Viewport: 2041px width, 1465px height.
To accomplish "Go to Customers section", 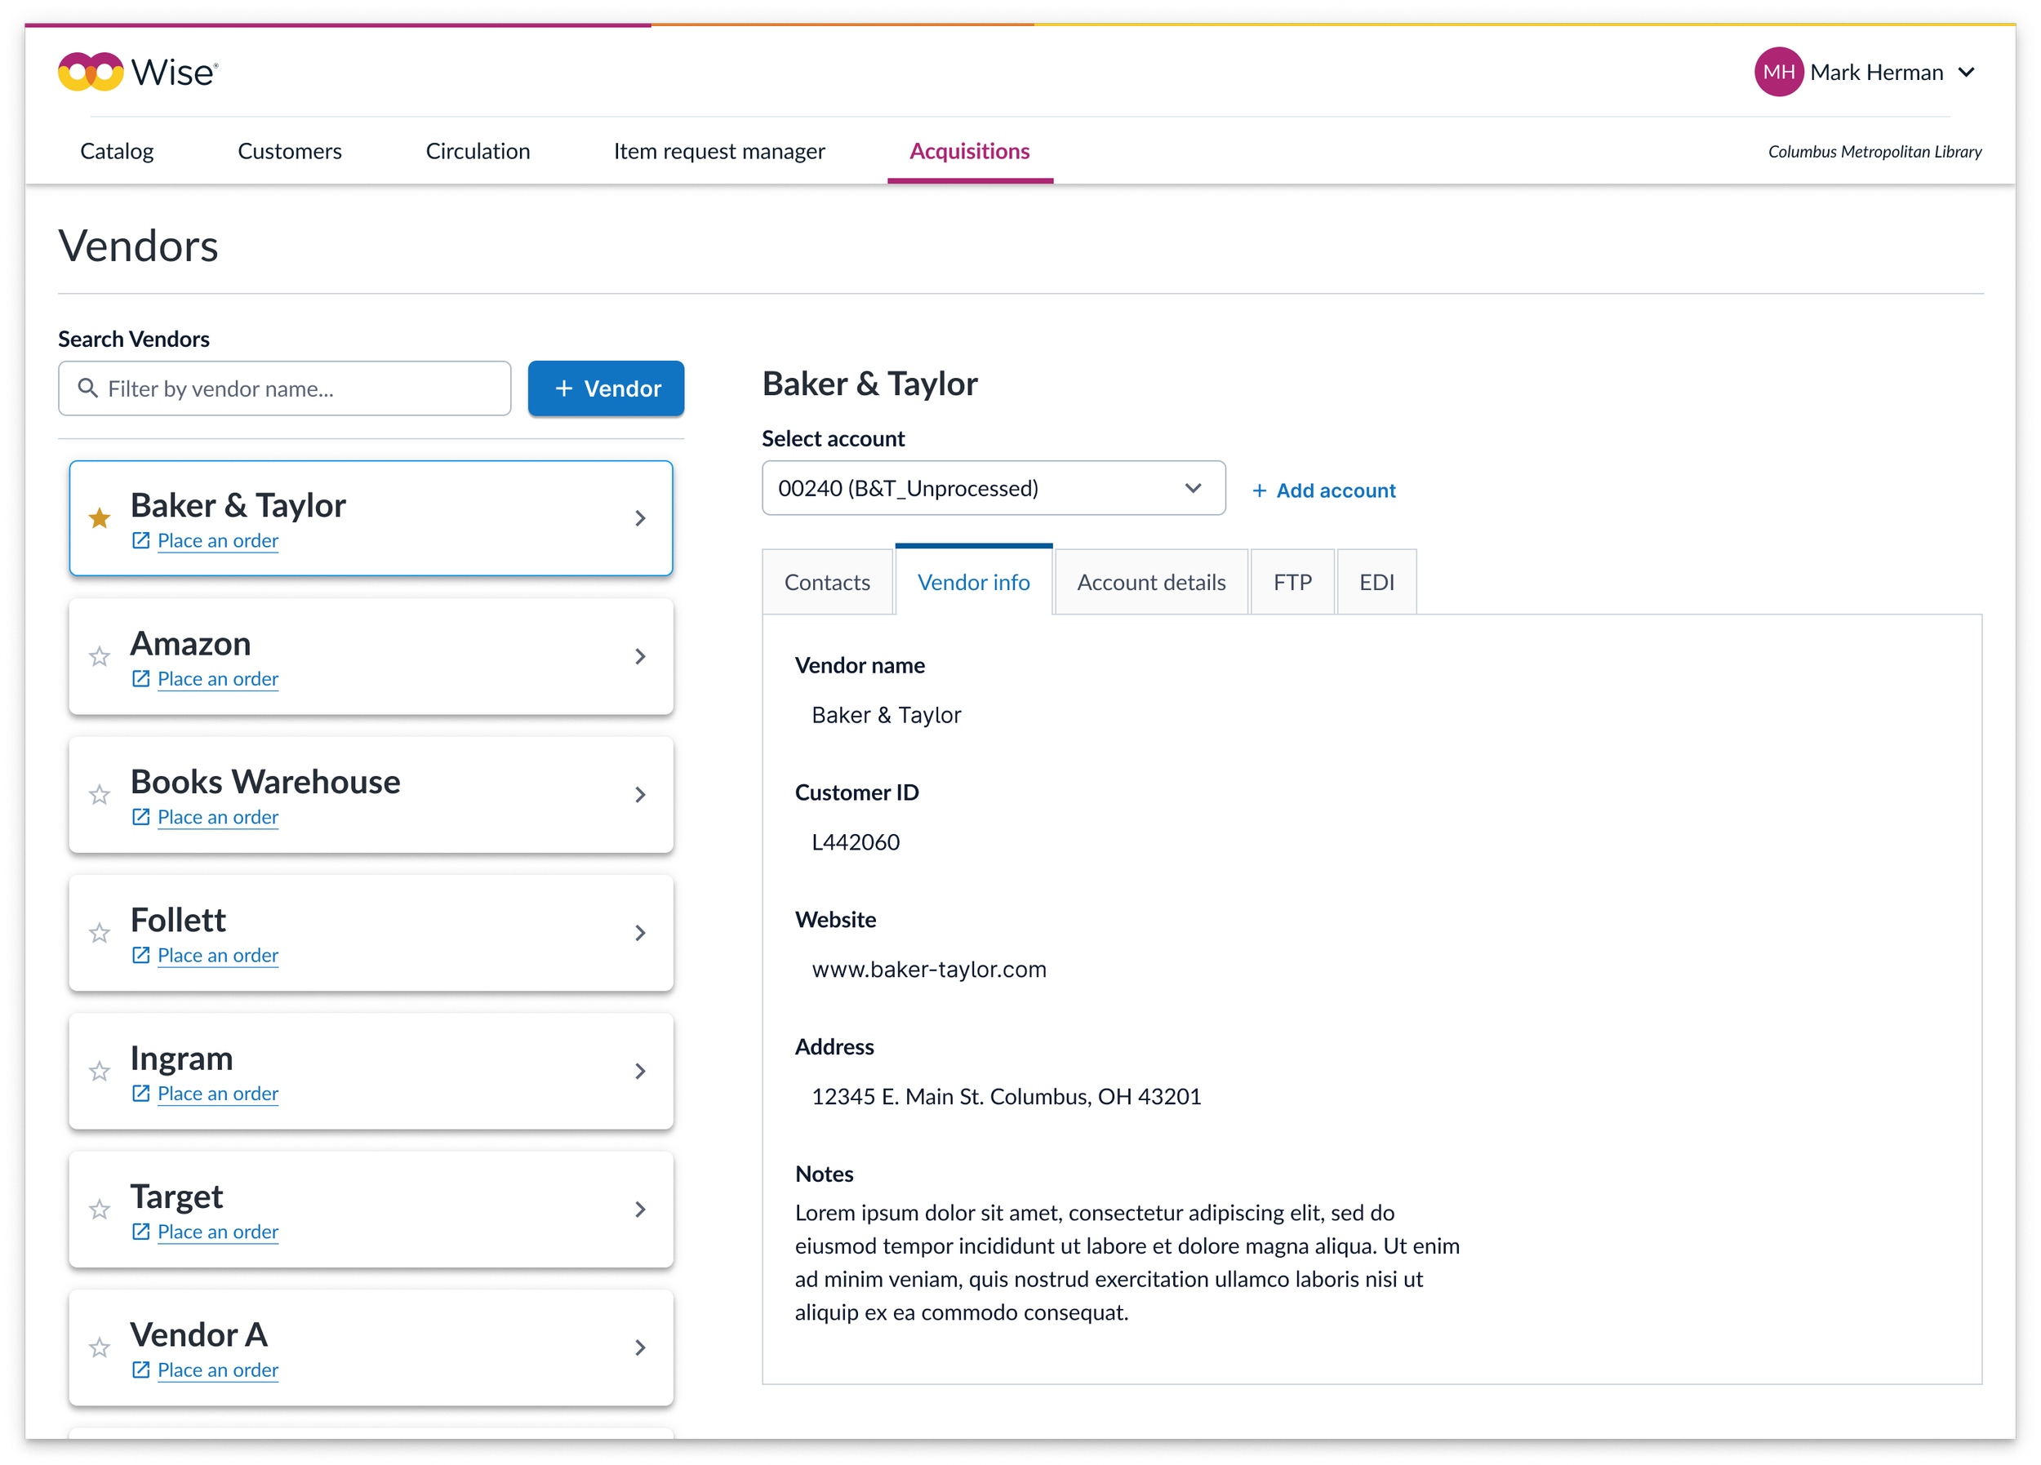I will point(290,151).
